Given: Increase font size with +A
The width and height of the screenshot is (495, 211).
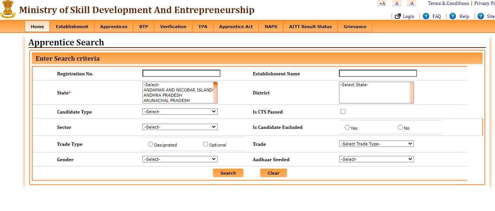Looking at the screenshot, I should pos(382,3).
